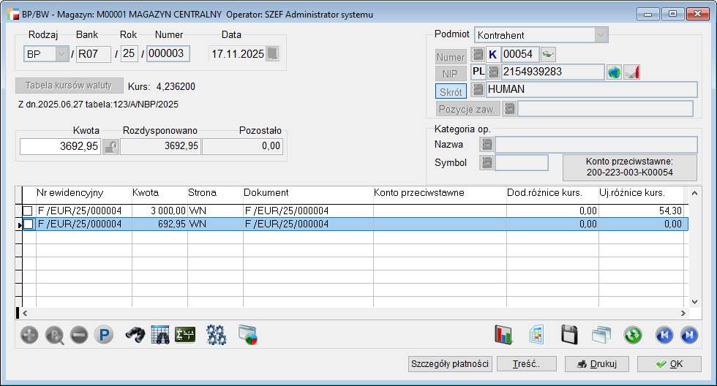Go to the previous record arrow icon
This screenshot has height=386, width=717.
(663, 336)
